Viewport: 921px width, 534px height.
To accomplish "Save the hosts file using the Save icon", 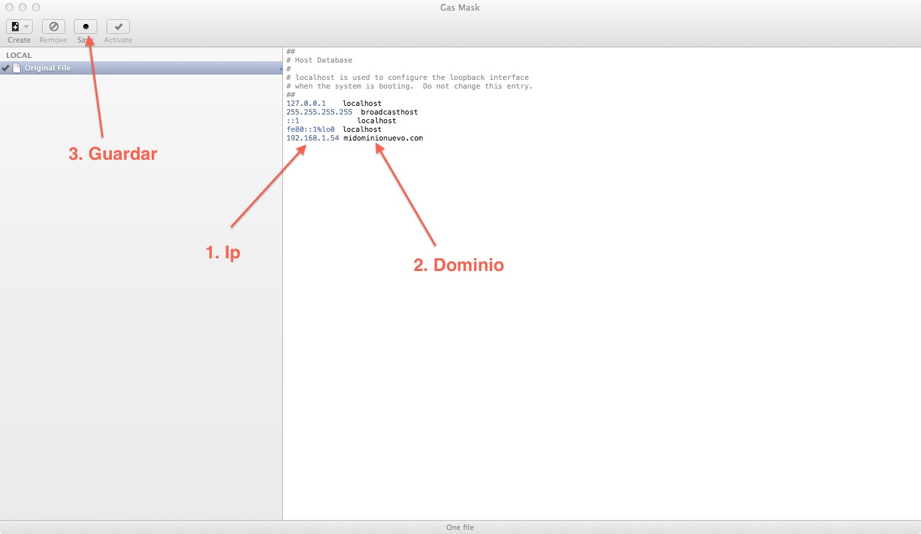I will (x=85, y=27).
